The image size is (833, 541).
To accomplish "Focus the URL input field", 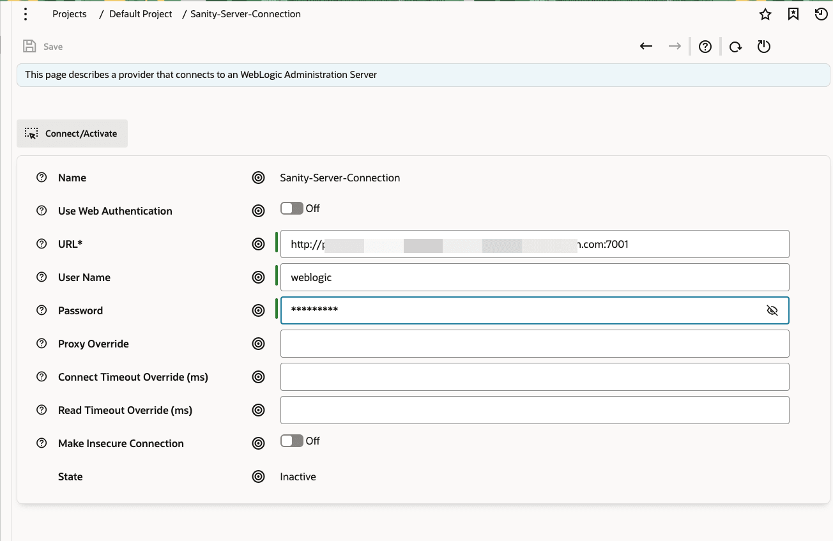I will pos(535,244).
